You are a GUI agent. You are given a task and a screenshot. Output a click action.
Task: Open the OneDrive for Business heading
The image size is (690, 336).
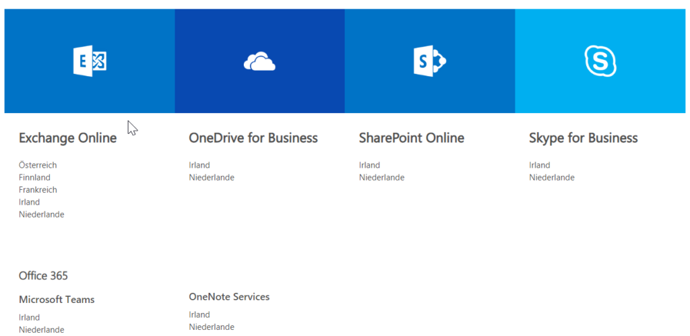click(253, 138)
